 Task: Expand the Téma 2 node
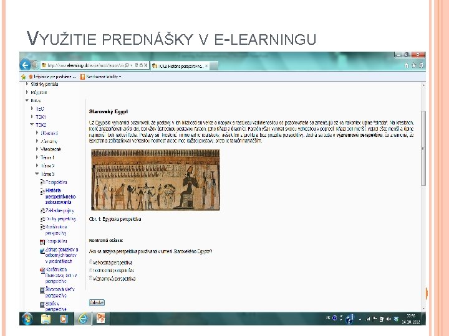click(37, 166)
